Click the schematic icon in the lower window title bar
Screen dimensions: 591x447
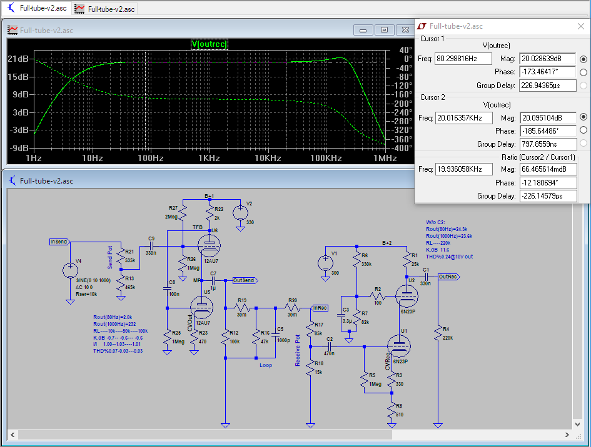pyautogui.click(x=13, y=180)
